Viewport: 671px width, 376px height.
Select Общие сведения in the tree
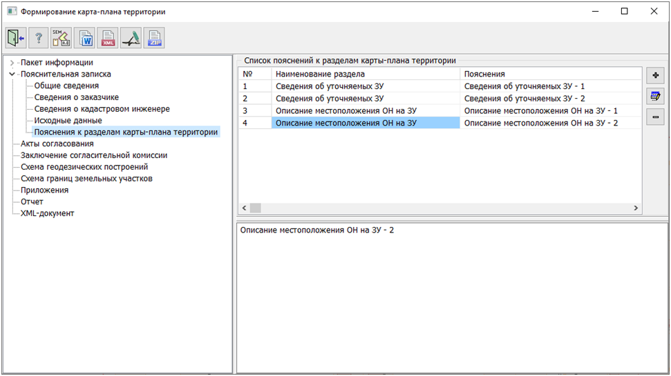66,86
